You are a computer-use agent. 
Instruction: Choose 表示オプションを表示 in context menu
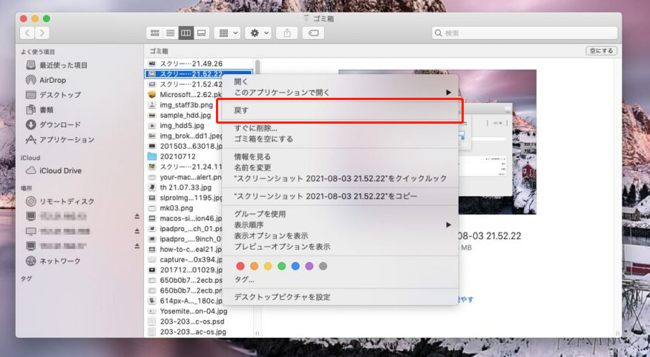[x=340, y=236]
